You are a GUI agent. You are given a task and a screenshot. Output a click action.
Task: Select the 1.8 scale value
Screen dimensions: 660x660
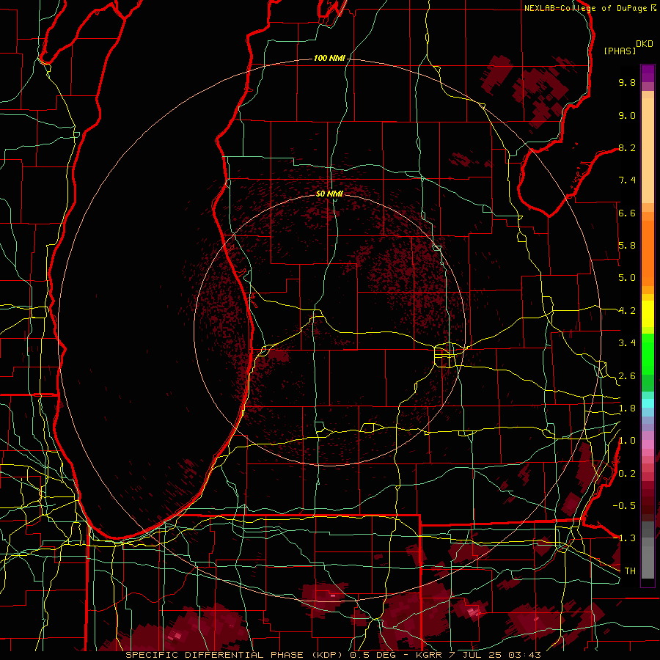coord(627,408)
